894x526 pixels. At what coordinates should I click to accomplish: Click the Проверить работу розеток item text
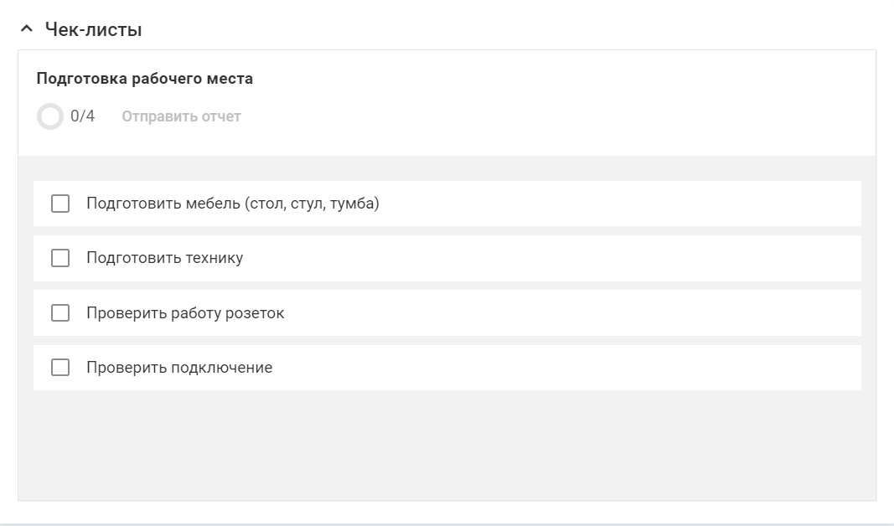(x=185, y=313)
